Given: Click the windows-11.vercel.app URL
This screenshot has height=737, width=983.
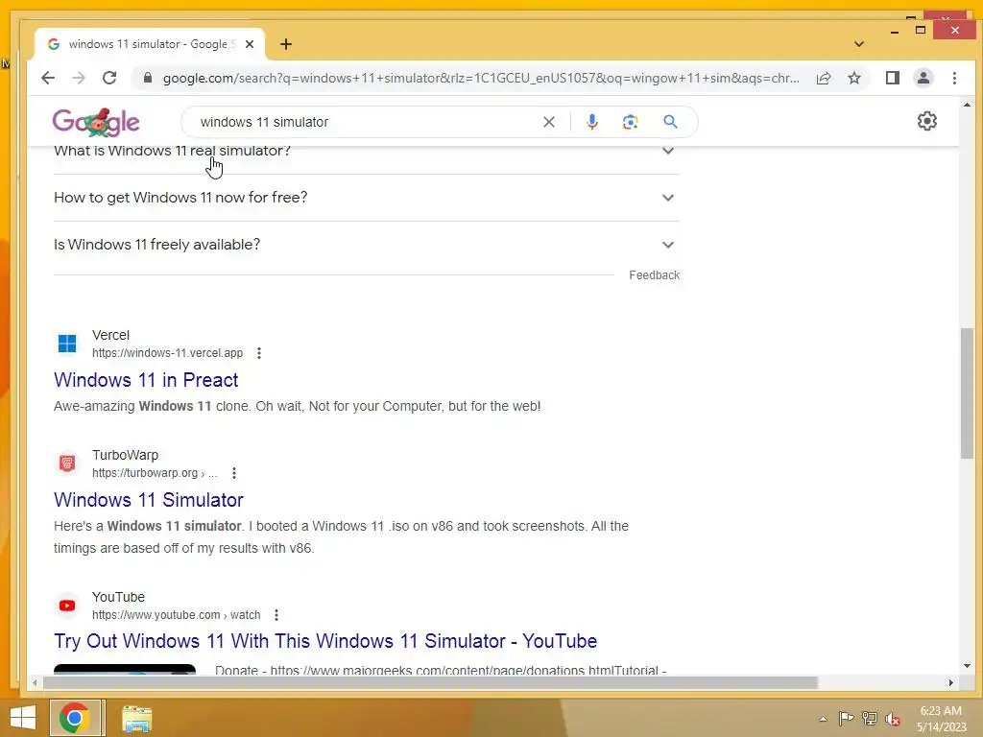Looking at the screenshot, I should 167,353.
